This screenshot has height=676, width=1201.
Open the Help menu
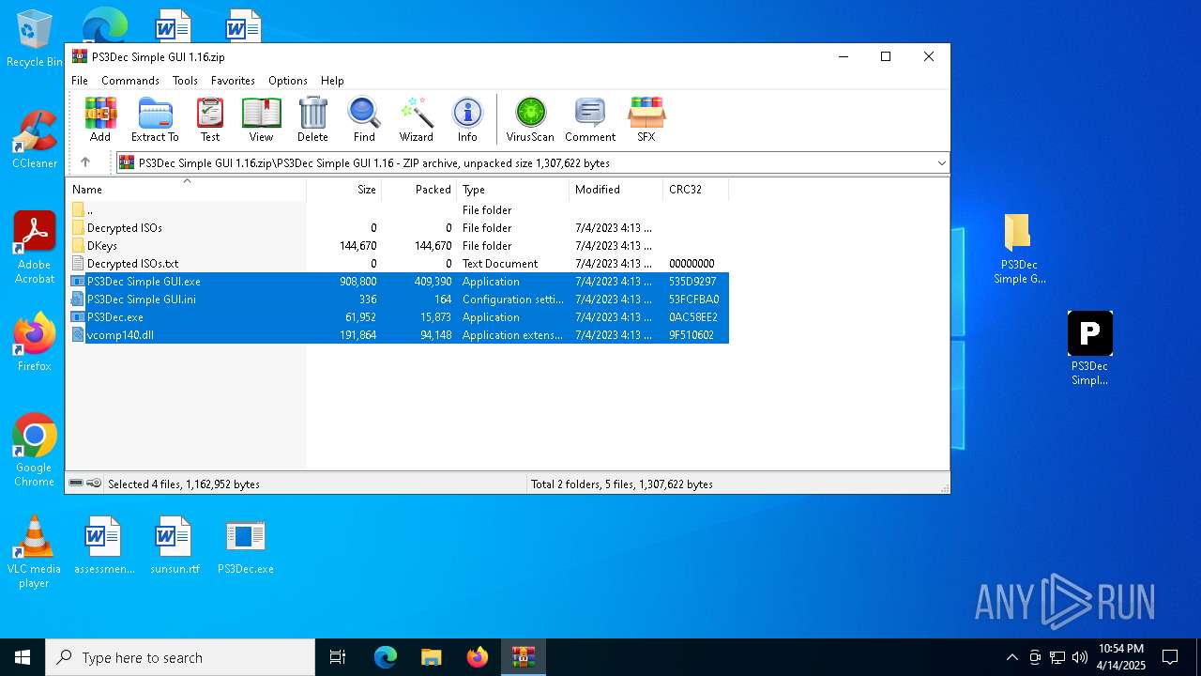[332, 81]
